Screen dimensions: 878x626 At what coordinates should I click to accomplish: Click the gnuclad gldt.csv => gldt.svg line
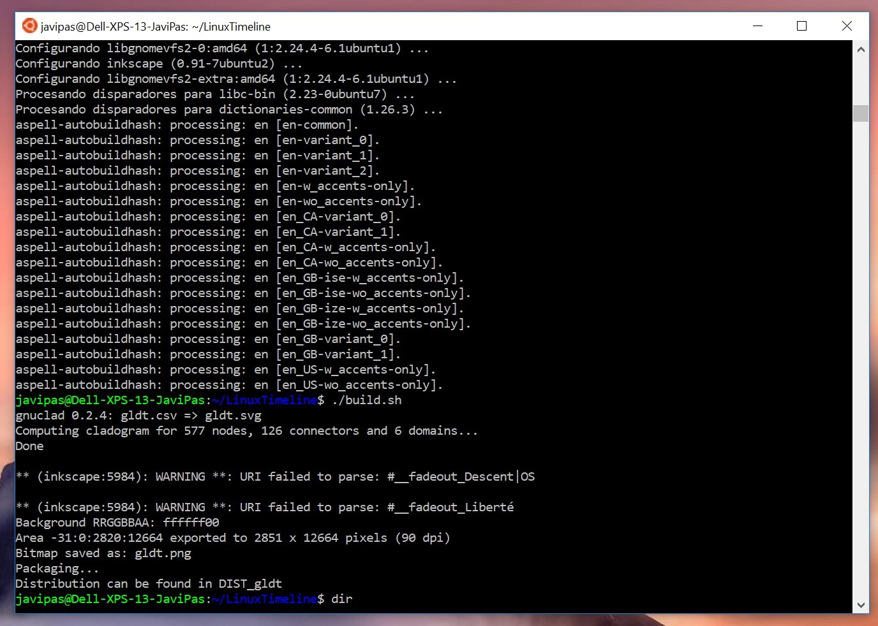[x=138, y=416]
